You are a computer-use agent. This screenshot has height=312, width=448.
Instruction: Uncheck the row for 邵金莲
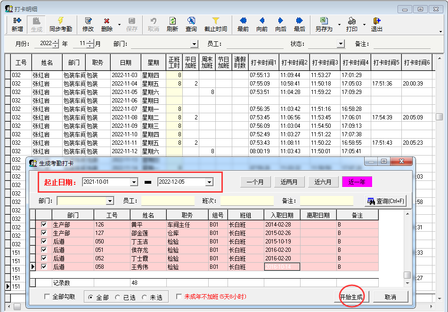pyautogui.click(x=44, y=233)
